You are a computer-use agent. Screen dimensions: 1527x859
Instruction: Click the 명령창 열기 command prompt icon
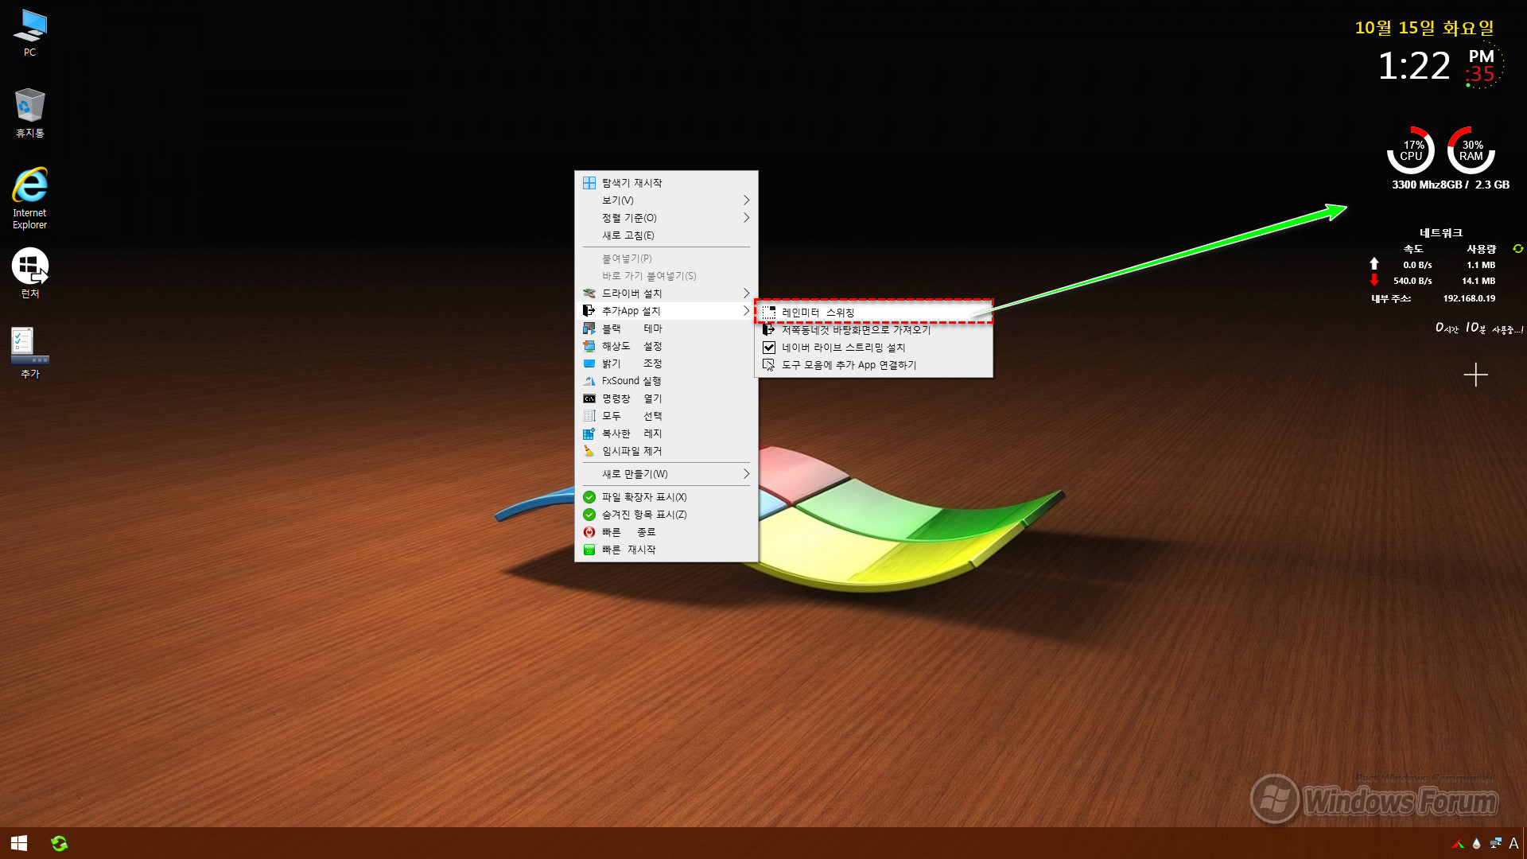589,398
